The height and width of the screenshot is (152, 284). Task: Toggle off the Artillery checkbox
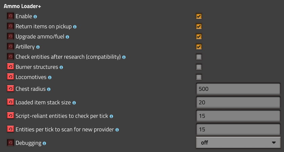199,47
